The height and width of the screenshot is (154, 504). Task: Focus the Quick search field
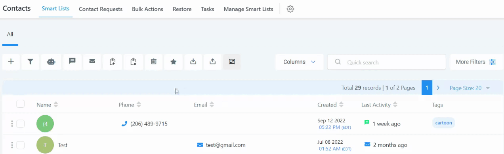point(386,62)
